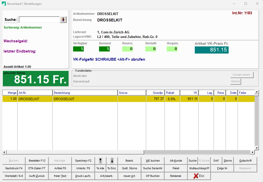Click Nachdruck F4 button
The image size is (263, 182).
point(14,168)
